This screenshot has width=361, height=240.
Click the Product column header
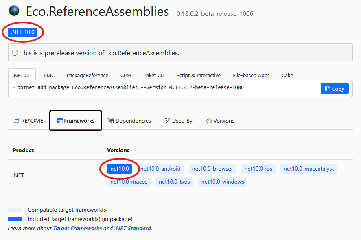coord(23,150)
